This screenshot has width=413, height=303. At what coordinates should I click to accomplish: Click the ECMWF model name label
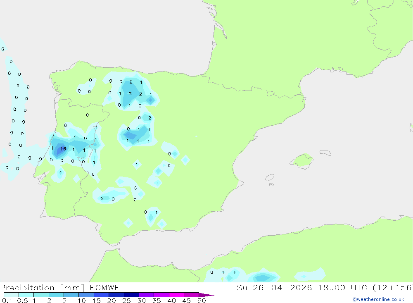pyautogui.click(x=104, y=287)
